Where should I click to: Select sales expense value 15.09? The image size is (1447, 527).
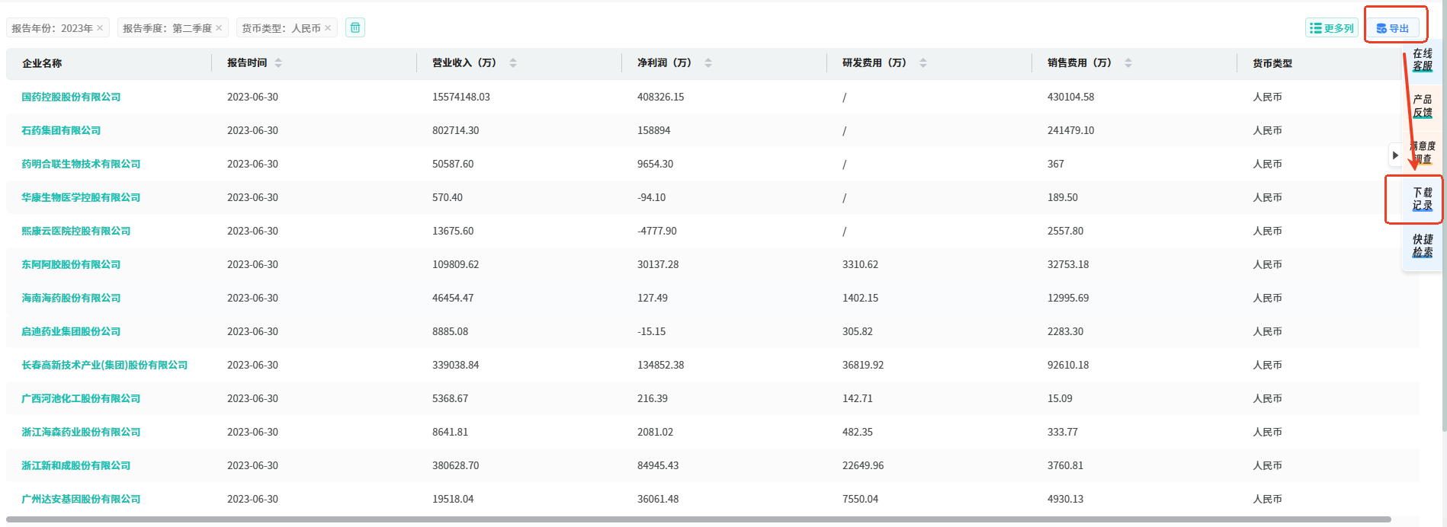coord(1060,398)
